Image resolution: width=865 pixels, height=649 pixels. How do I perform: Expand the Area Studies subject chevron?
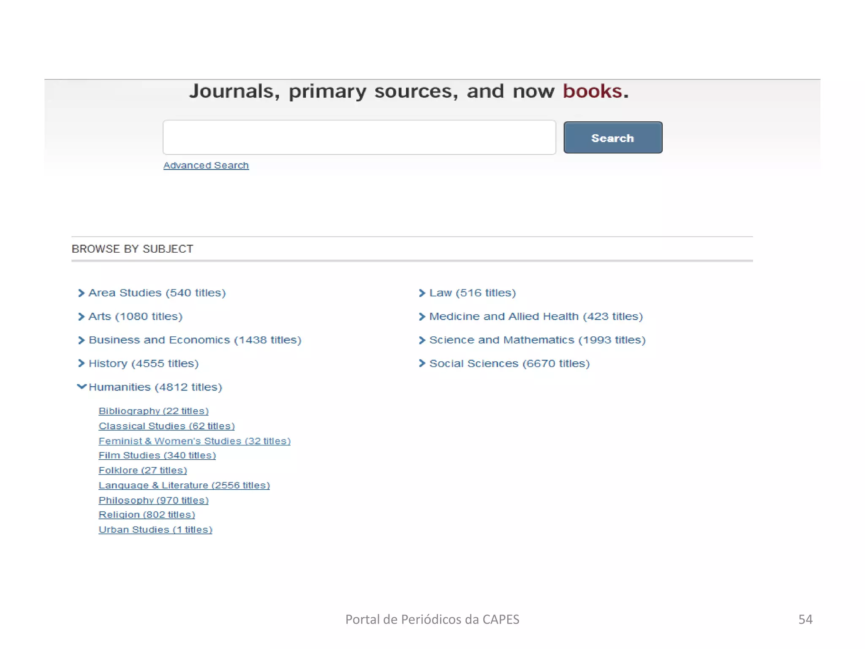pos(81,293)
